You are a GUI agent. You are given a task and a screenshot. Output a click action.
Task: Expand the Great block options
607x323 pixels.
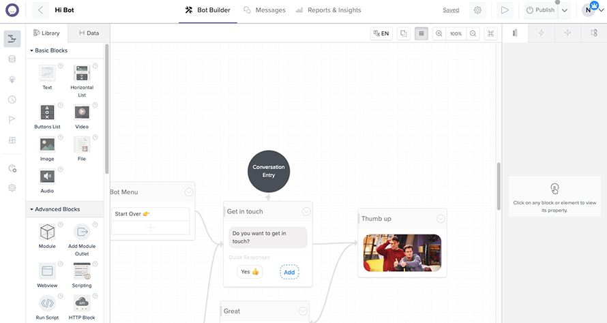click(x=303, y=311)
